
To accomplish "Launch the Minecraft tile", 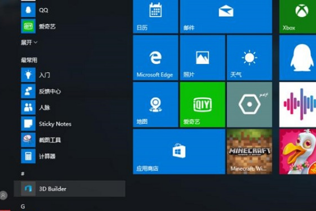I will tap(250, 151).
